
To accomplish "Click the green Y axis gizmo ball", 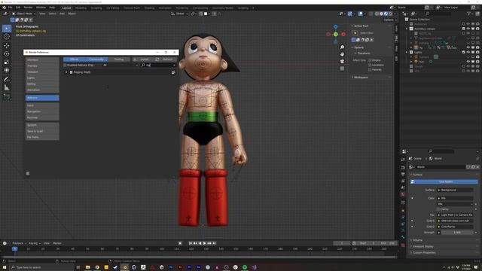I will (x=336, y=34).
